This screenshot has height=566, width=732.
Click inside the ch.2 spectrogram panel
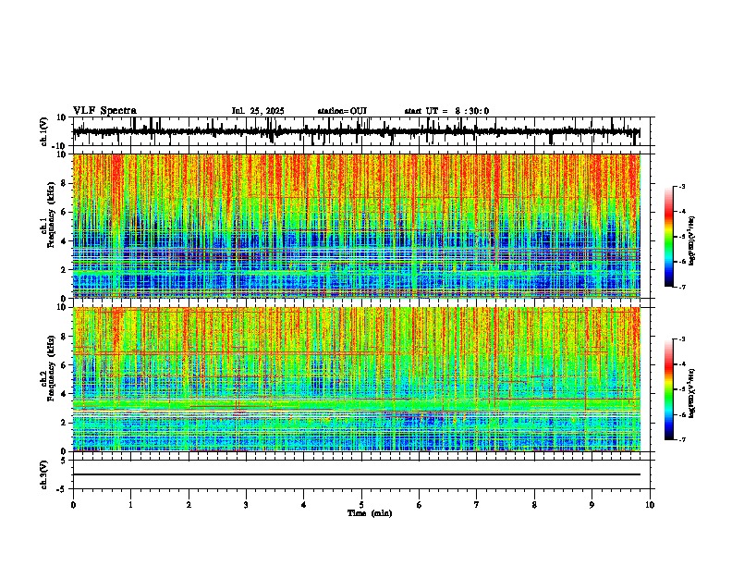coord(357,379)
